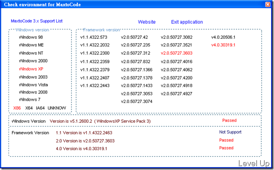Click the UNKNOW architecture label
This screenshot has width=274, height=170.
coord(57,108)
